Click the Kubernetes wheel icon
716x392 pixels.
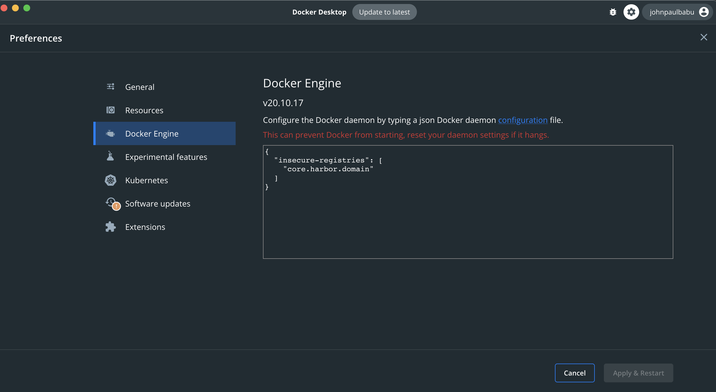click(110, 180)
